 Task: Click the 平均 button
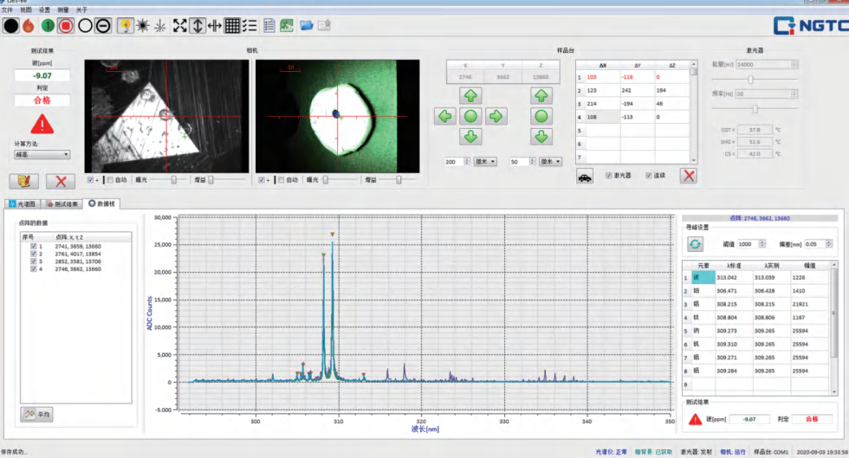(38, 415)
